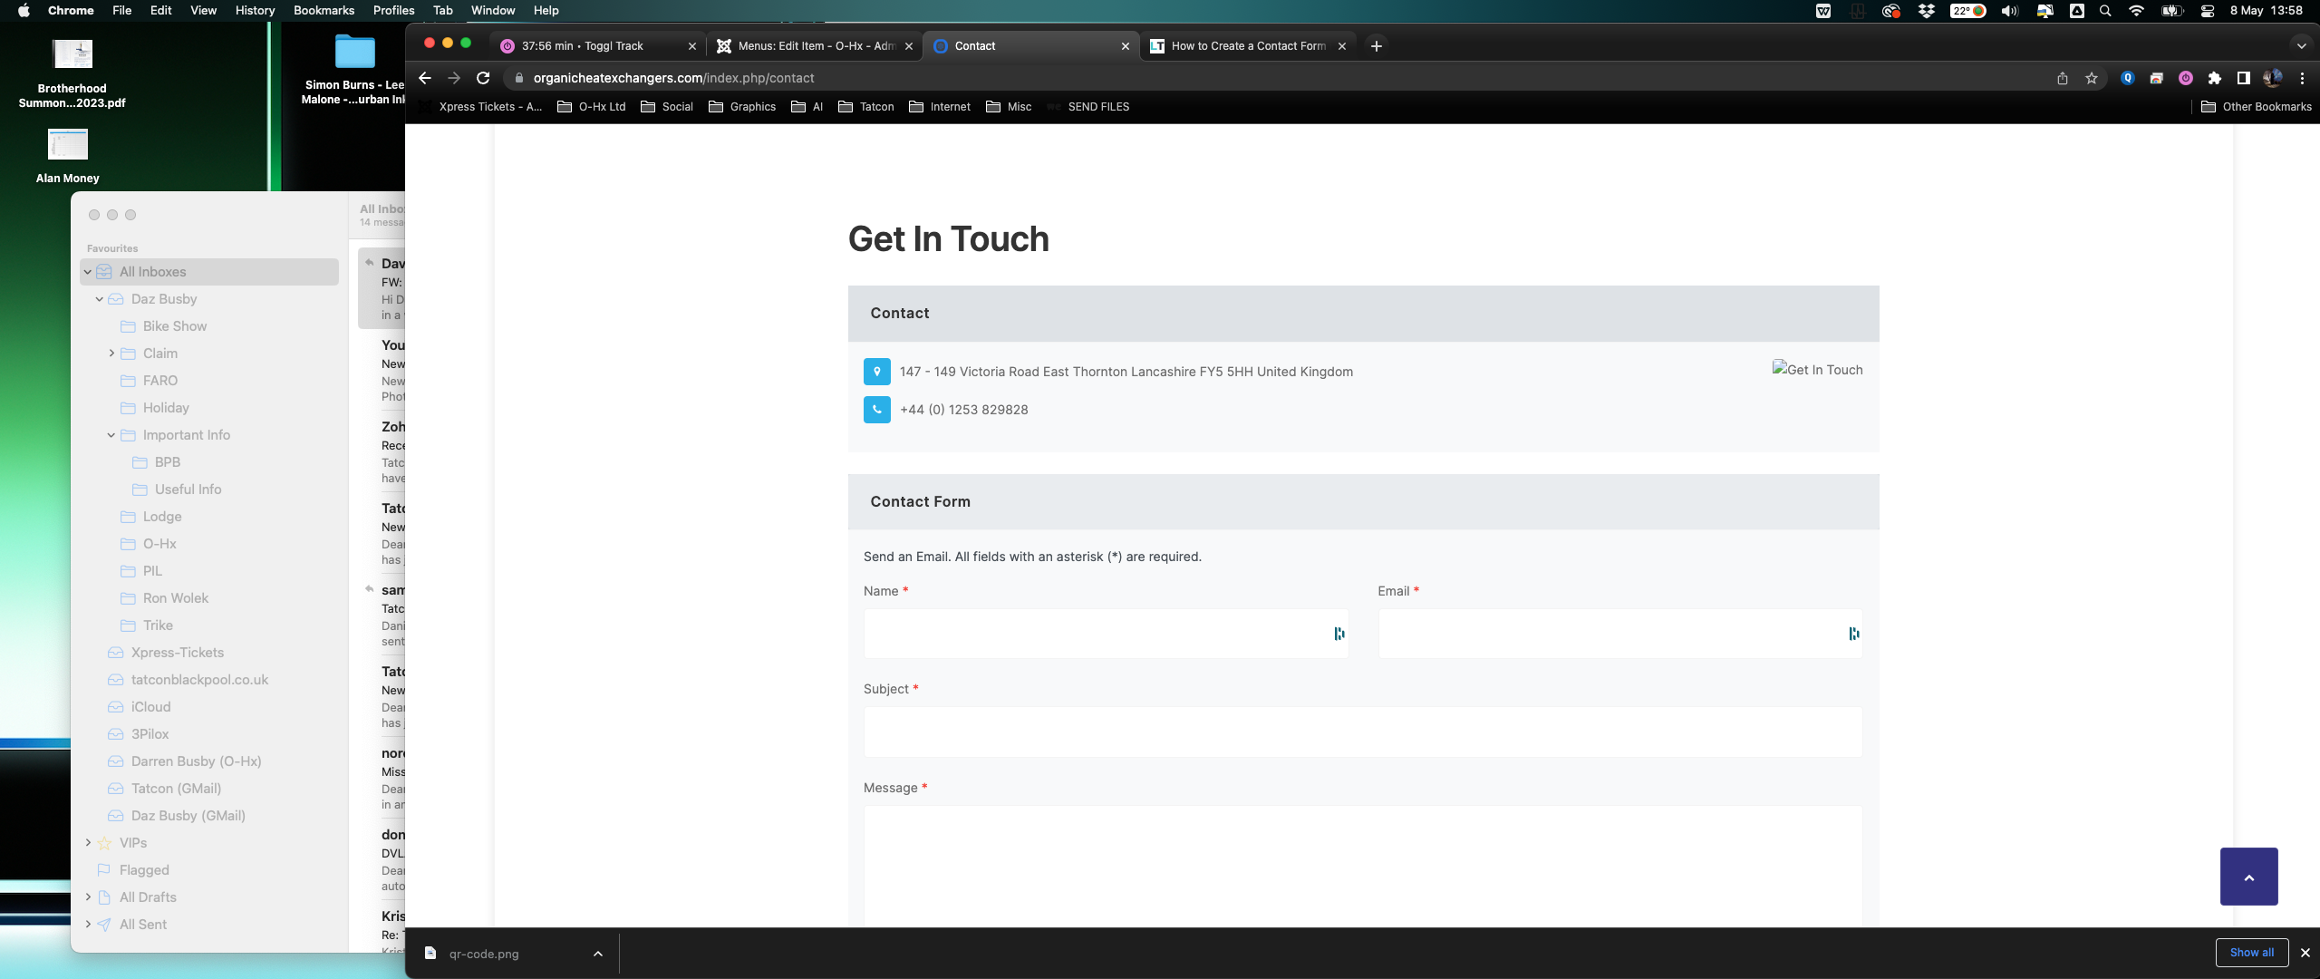Click the browser reload icon
Screen dimensions: 2320x979
[x=483, y=78]
